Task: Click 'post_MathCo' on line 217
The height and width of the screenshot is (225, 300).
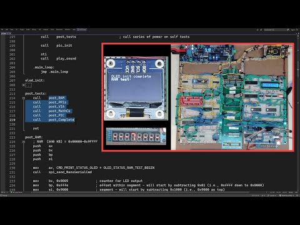Action: [x=59, y=111]
